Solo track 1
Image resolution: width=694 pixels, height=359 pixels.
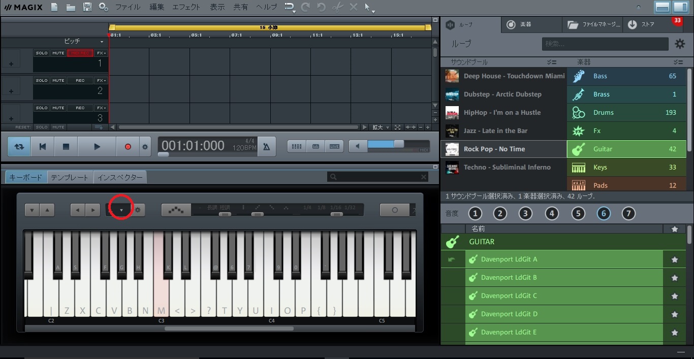point(42,53)
